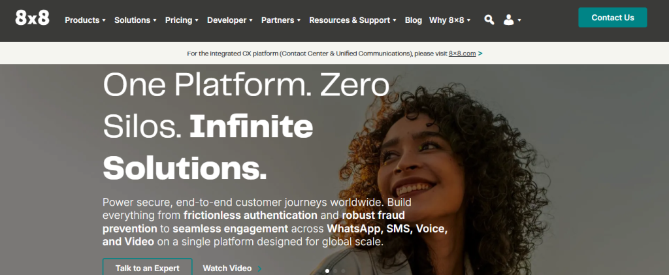The image size is (669, 275).
Task: Click the "seamless engagement" bold text
Action: click(231, 229)
